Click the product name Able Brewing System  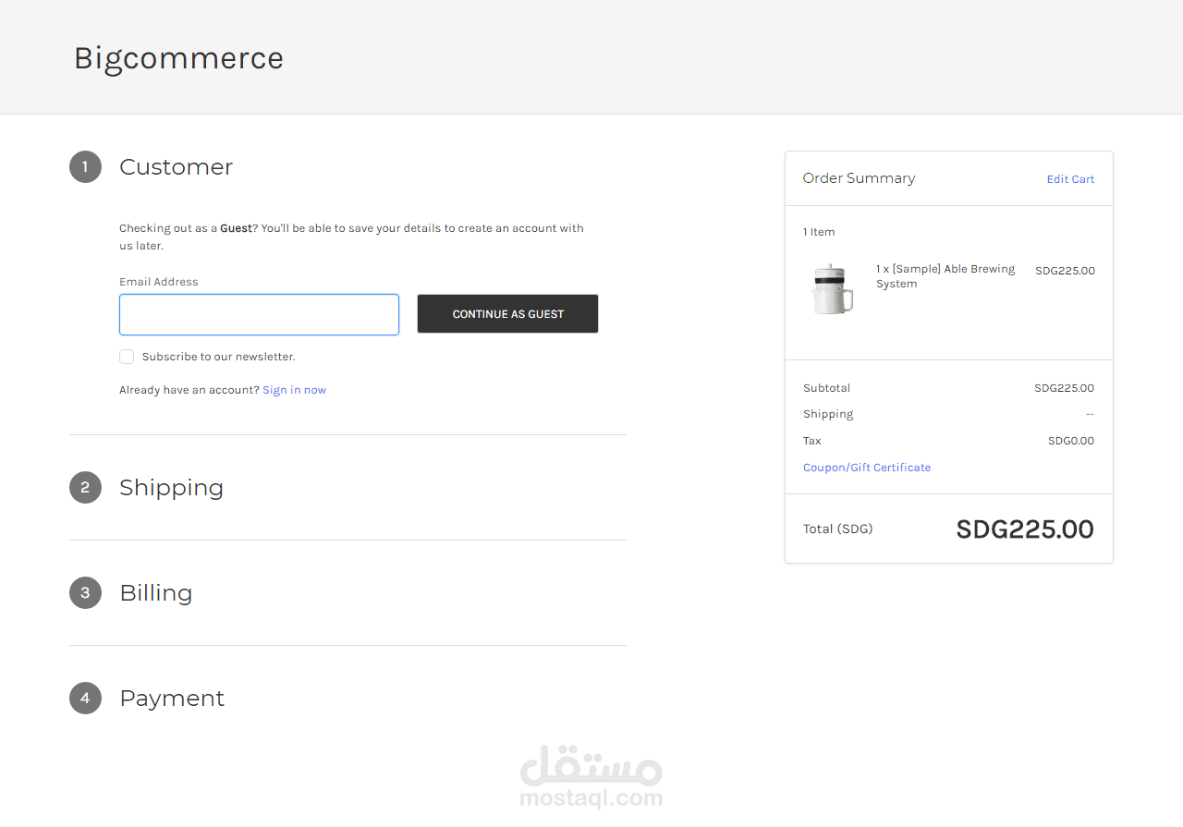[945, 276]
